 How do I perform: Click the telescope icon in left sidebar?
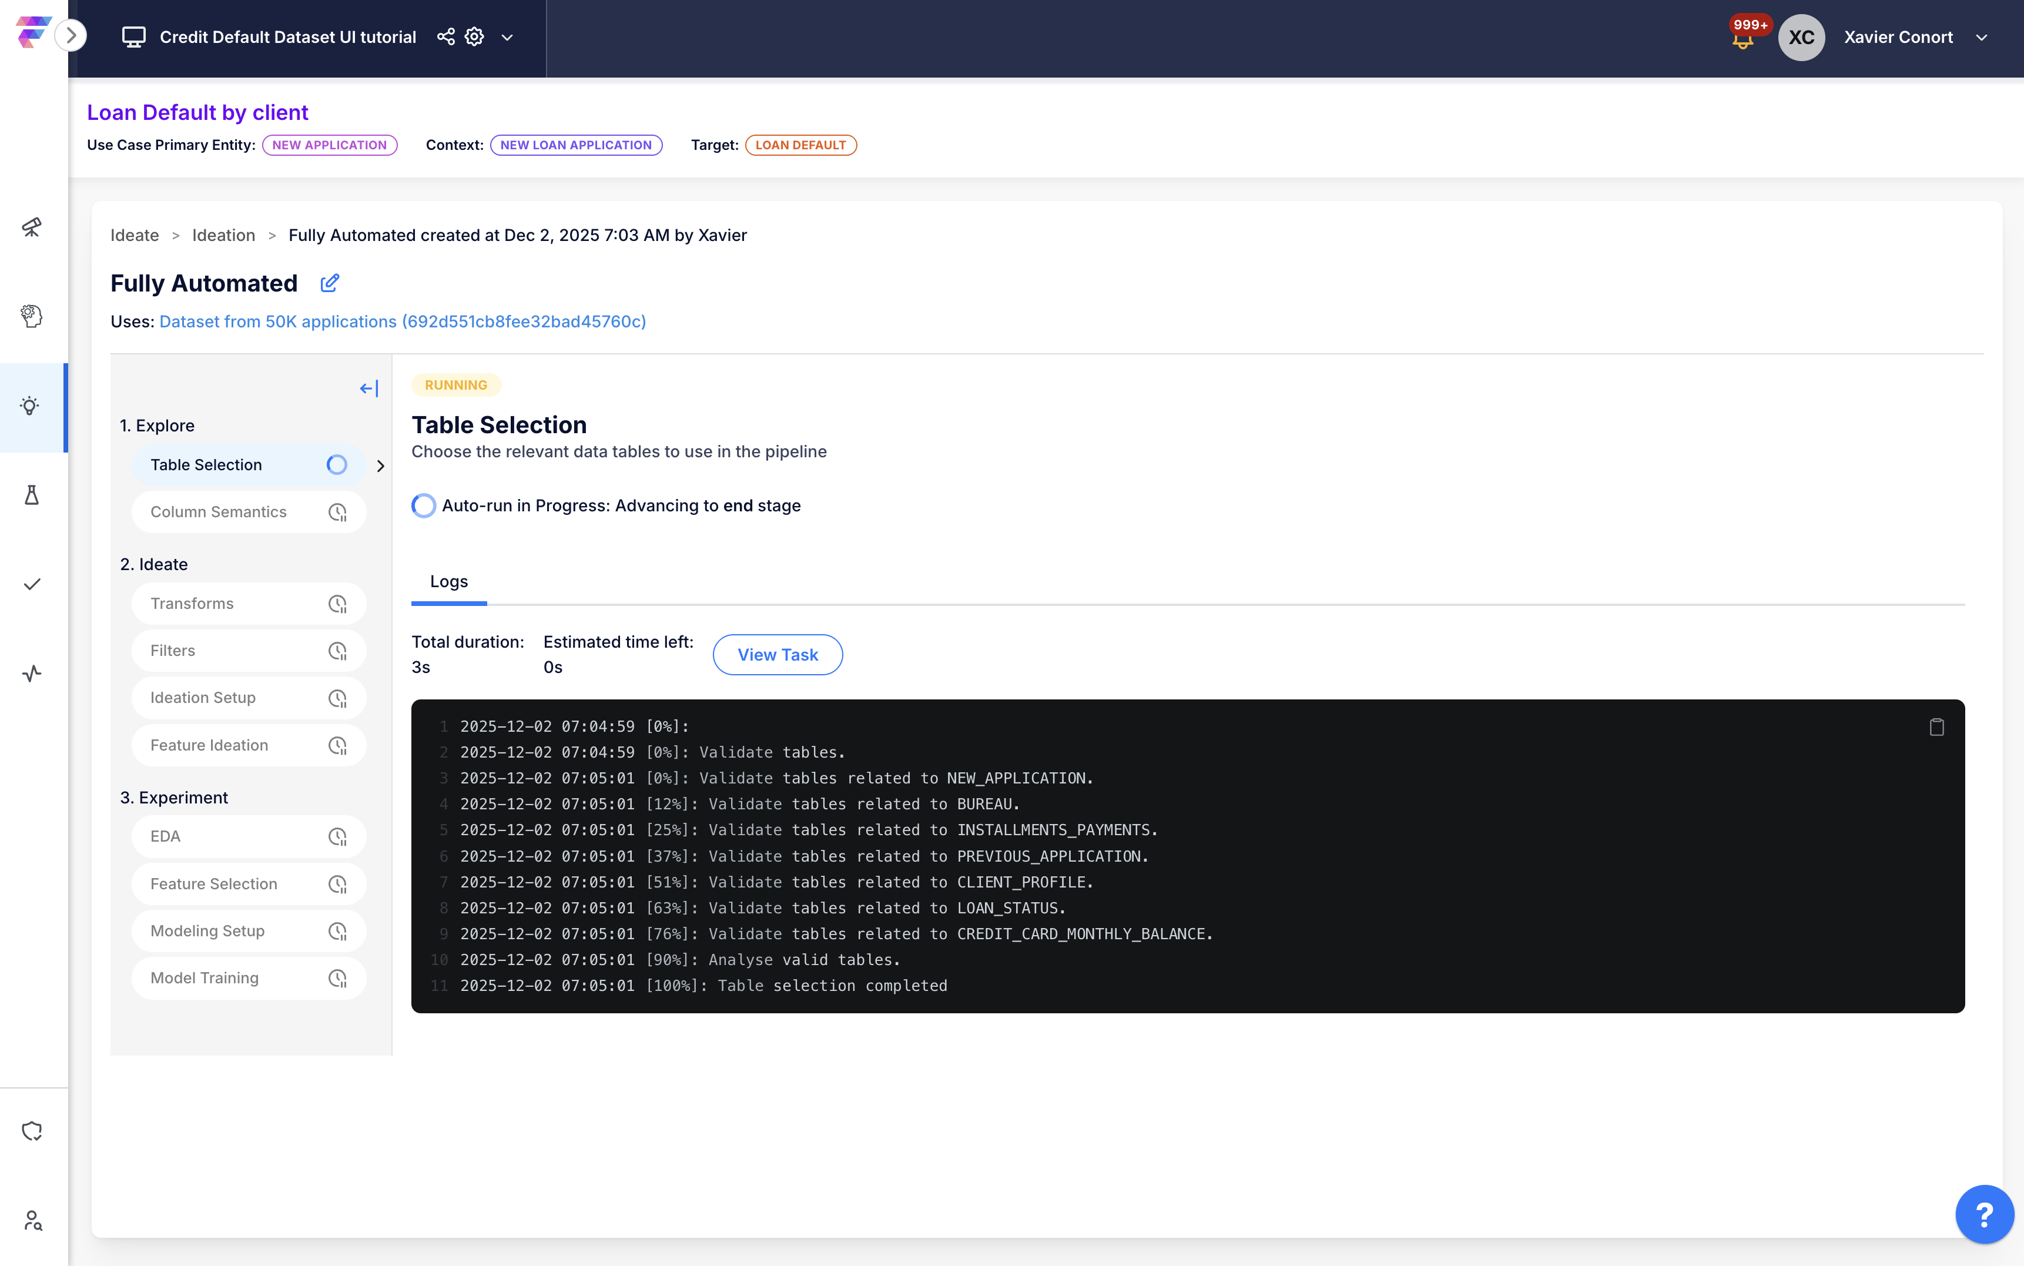coord(32,227)
